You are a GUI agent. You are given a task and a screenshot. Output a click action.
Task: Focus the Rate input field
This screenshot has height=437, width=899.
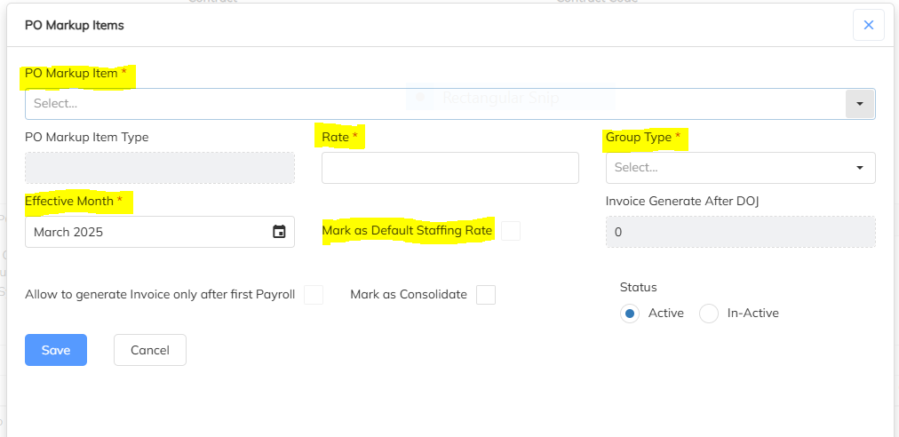point(449,167)
